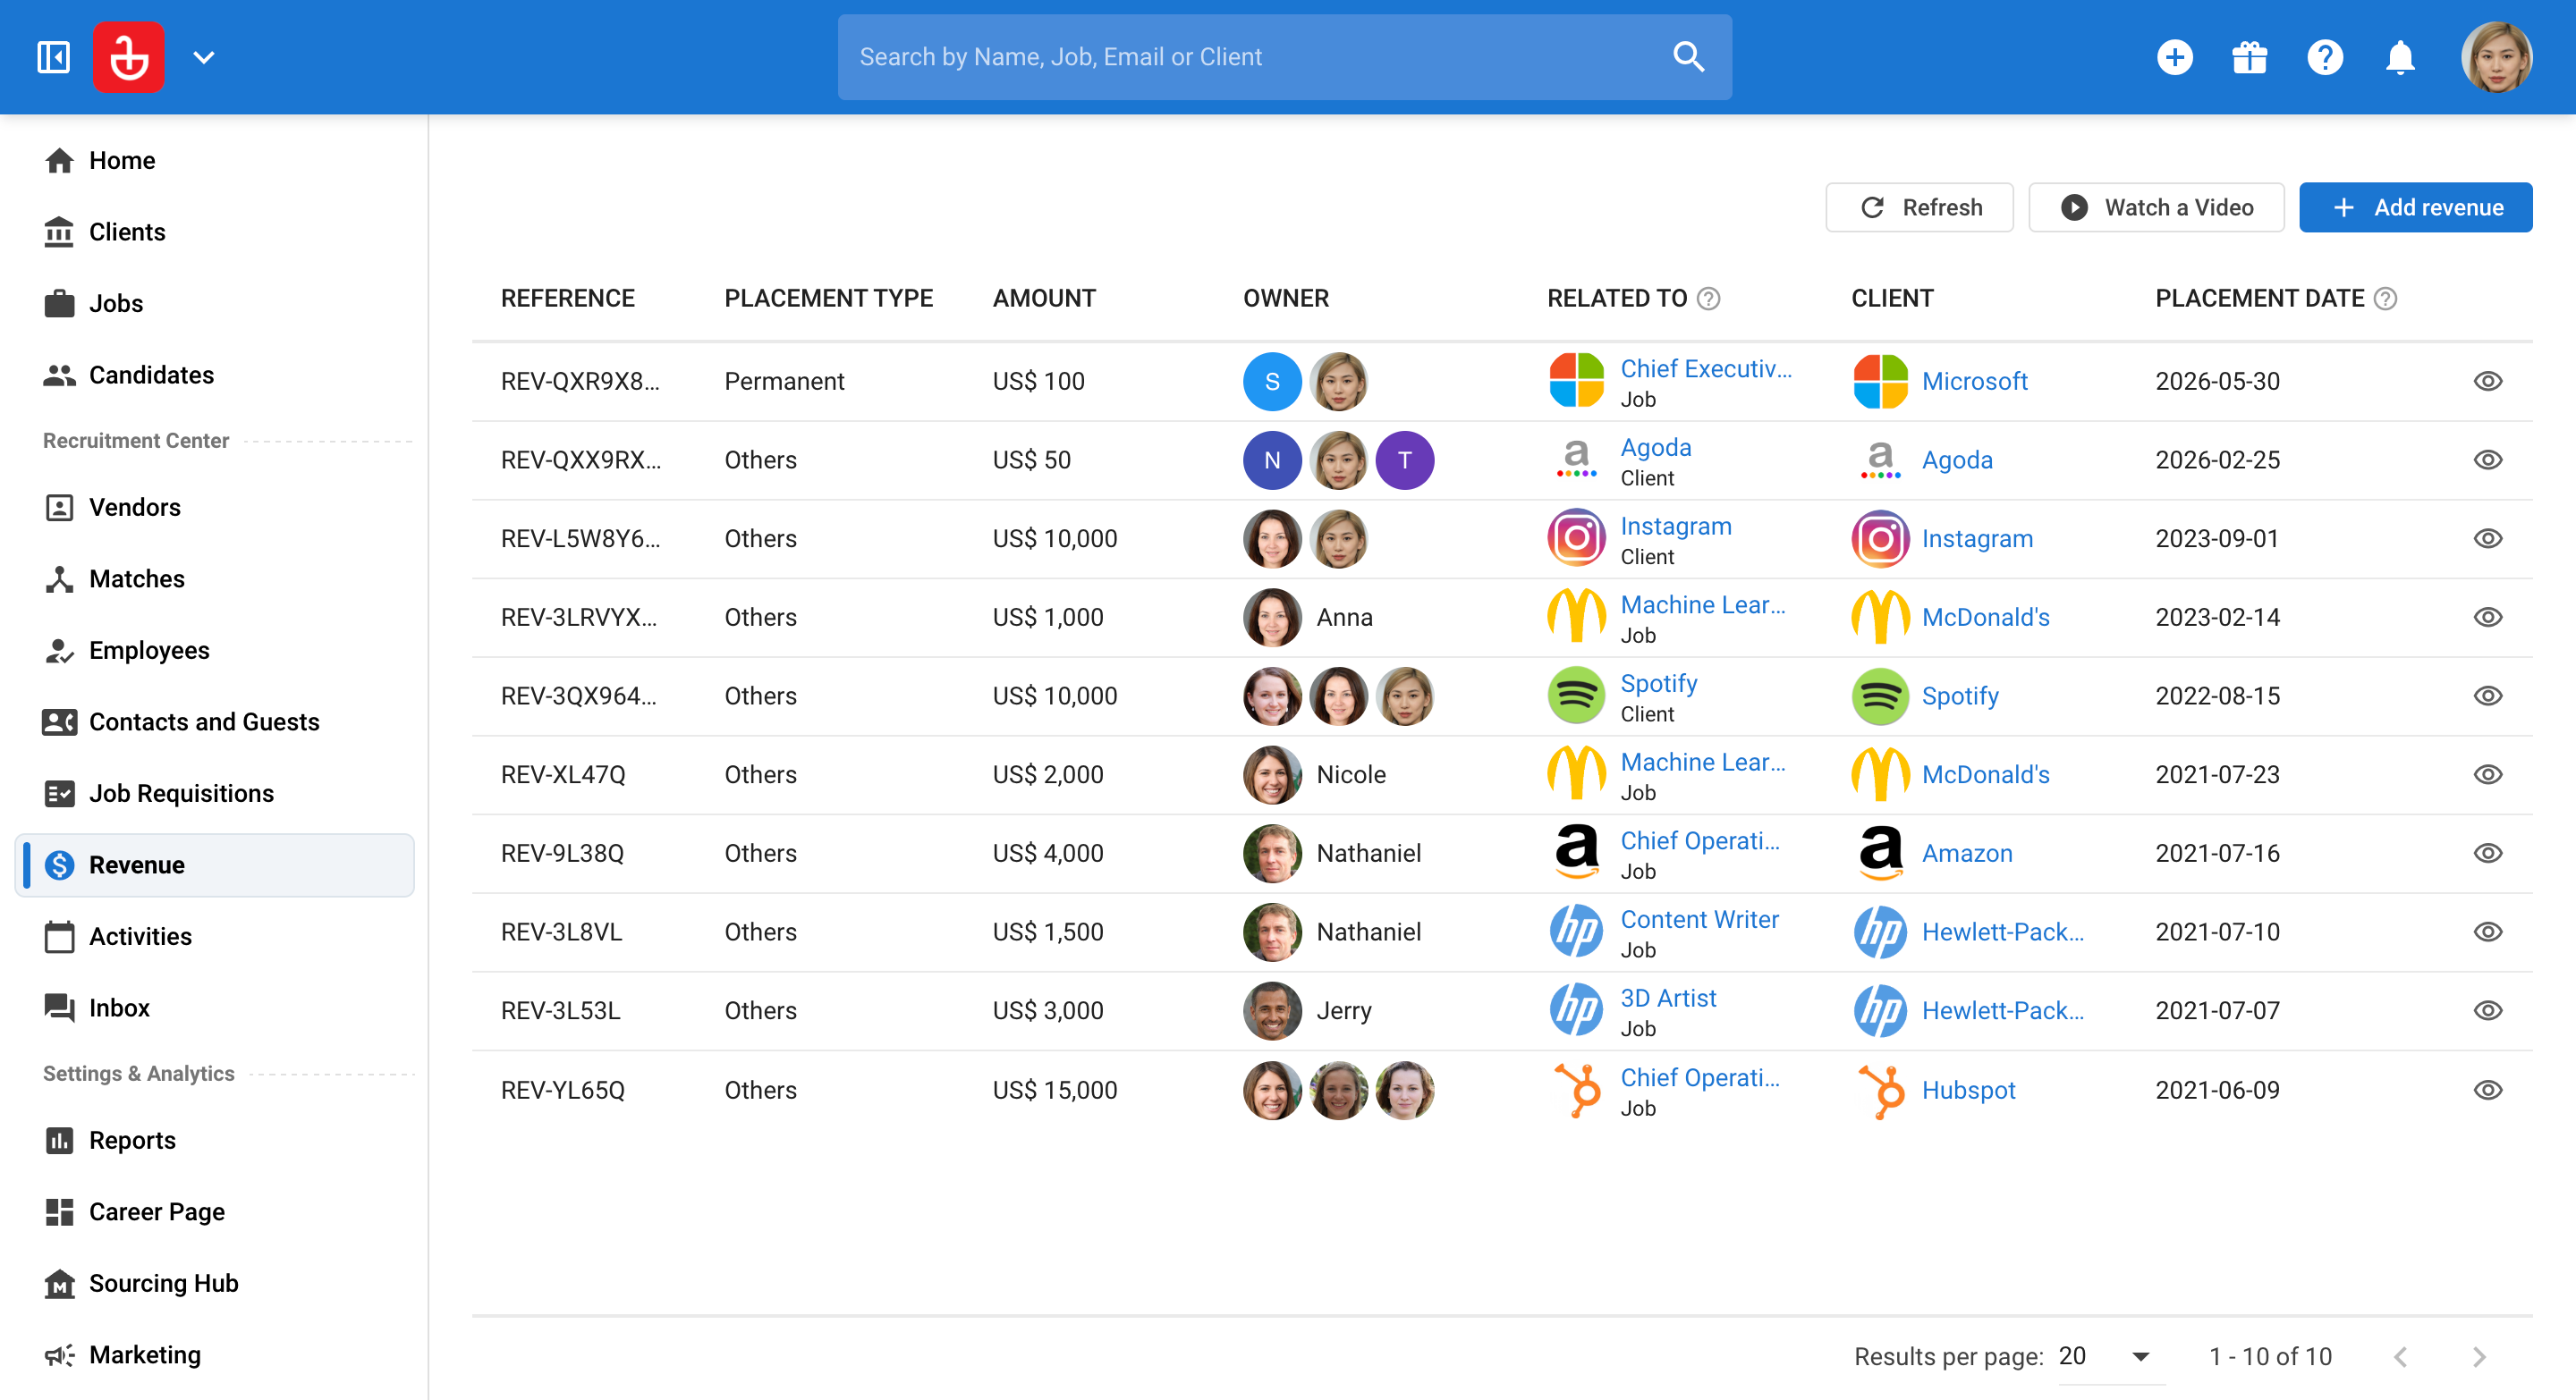This screenshot has height=1400, width=2576.
Task: Open the gift rewards icon
Action: (x=2250, y=57)
